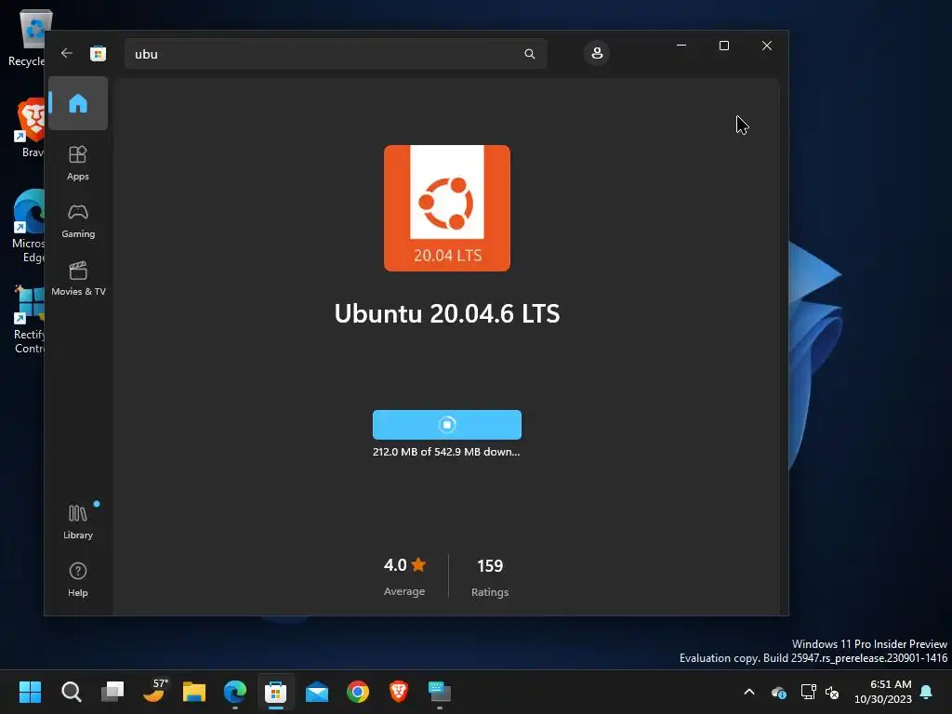Open Help in the Store sidebar
This screenshot has height=714, width=952.
click(78, 579)
